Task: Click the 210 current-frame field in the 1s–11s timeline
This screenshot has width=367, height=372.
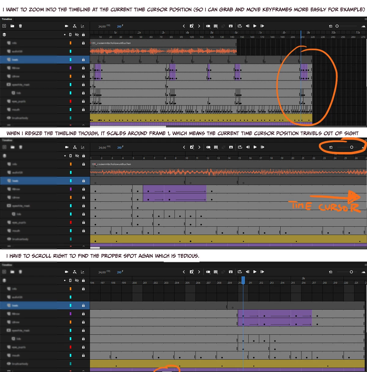Action: tap(120, 26)
